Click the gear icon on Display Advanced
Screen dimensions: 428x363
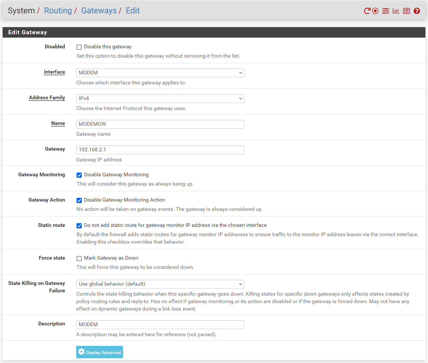[x=81, y=352]
